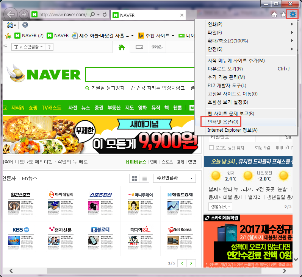Open the 시스템글꼴 font dropdown
The height and width of the screenshot is (277, 302).
click(x=28, y=47)
